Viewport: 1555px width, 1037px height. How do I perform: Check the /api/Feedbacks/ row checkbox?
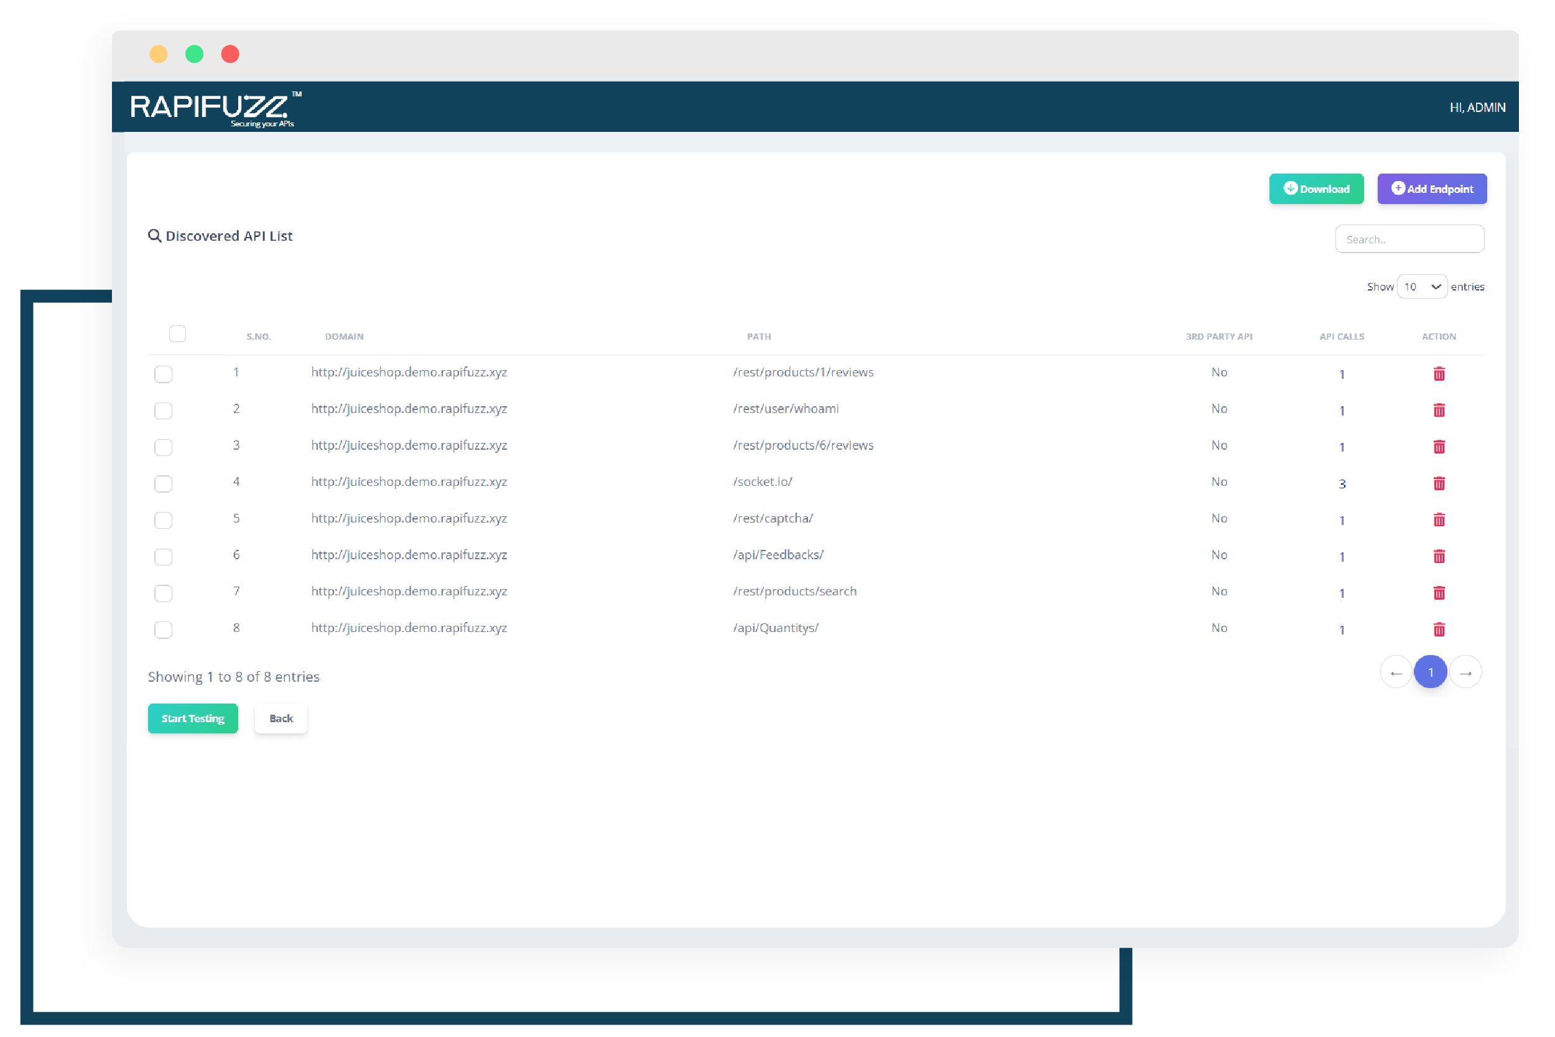click(x=164, y=557)
